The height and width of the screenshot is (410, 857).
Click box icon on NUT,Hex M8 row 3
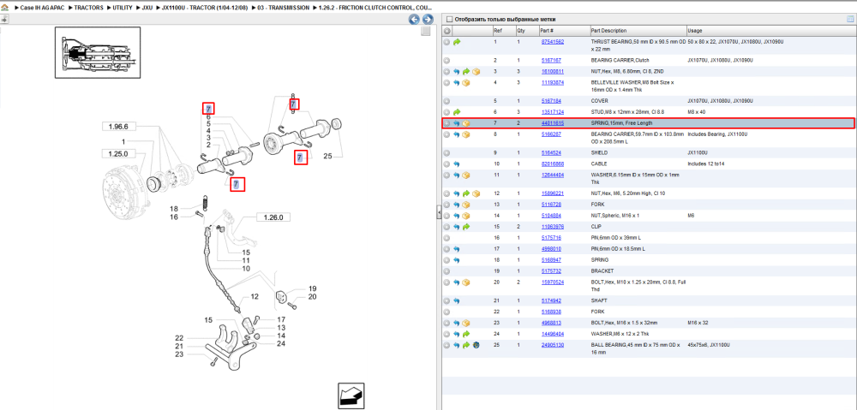pyautogui.click(x=476, y=72)
